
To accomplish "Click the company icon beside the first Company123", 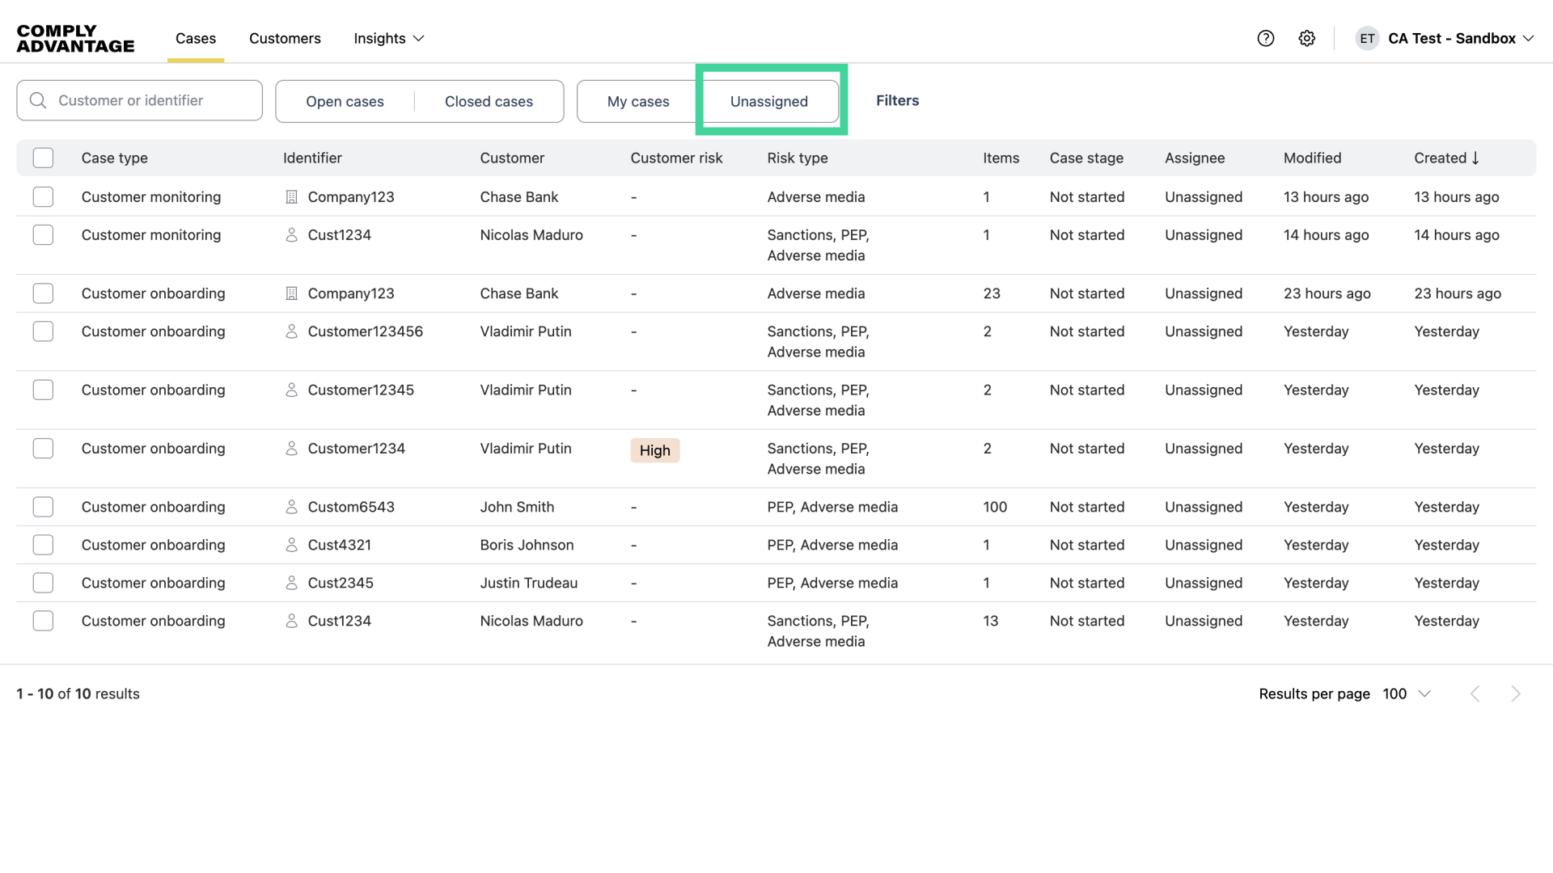I will (292, 196).
